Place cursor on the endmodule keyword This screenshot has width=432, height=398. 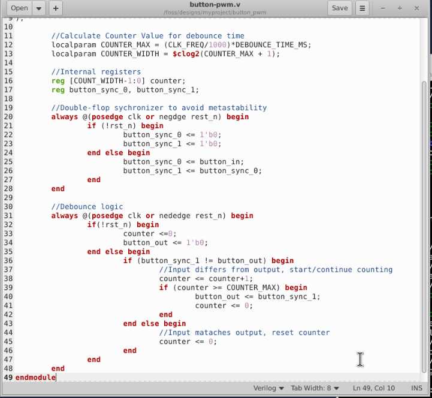pos(35,377)
